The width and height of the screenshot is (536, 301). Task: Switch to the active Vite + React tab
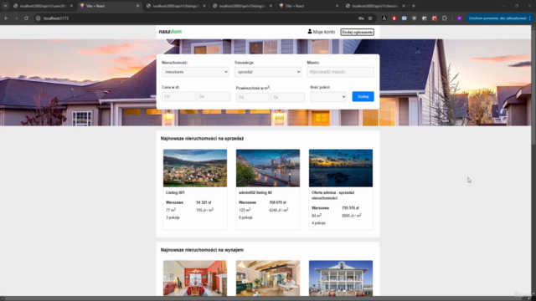pyautogui.click(x=110, y=6)
